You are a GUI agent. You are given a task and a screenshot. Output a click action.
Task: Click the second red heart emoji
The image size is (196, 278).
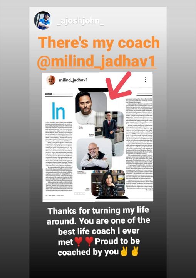tap(89, 241)
